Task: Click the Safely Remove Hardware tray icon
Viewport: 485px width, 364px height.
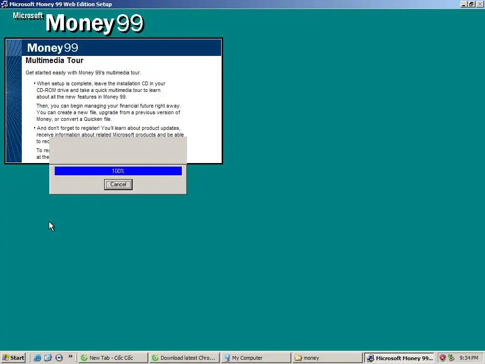Action: point(451,358)
